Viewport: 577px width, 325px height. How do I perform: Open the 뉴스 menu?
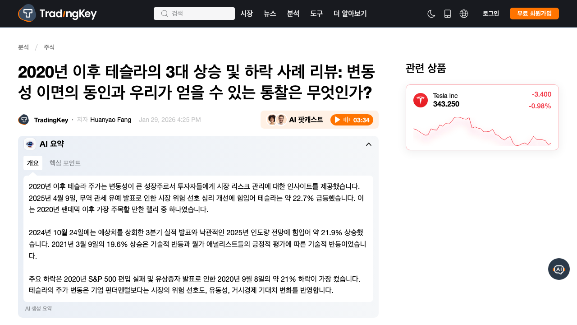click(x=270, y=14)
